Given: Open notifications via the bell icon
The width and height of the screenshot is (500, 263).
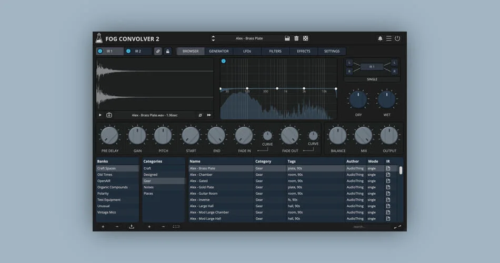Looking at the screenshot, I should pos(380,38).
